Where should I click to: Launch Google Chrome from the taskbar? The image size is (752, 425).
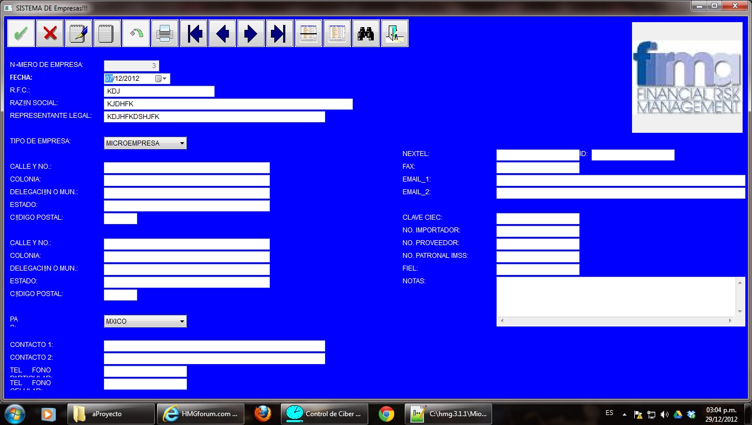click(387, 413)
